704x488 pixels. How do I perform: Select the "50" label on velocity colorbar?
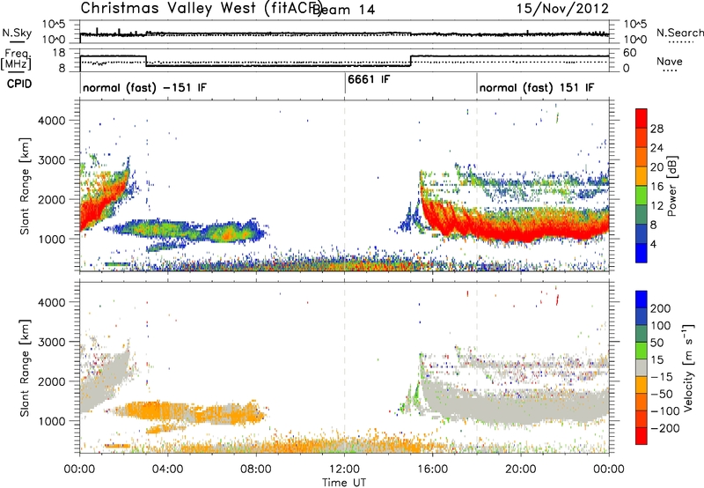(657, 343)
